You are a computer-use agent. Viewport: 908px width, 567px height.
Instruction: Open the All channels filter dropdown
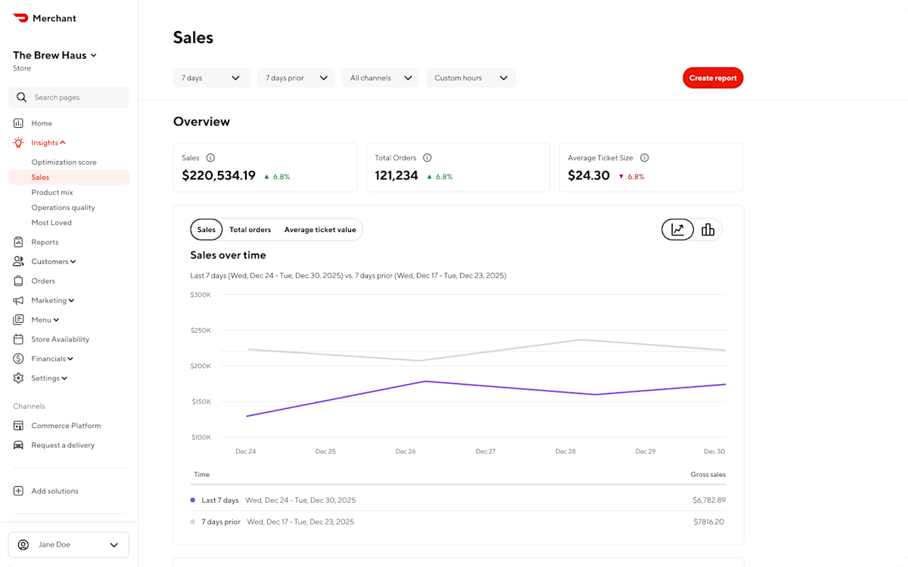380,77
